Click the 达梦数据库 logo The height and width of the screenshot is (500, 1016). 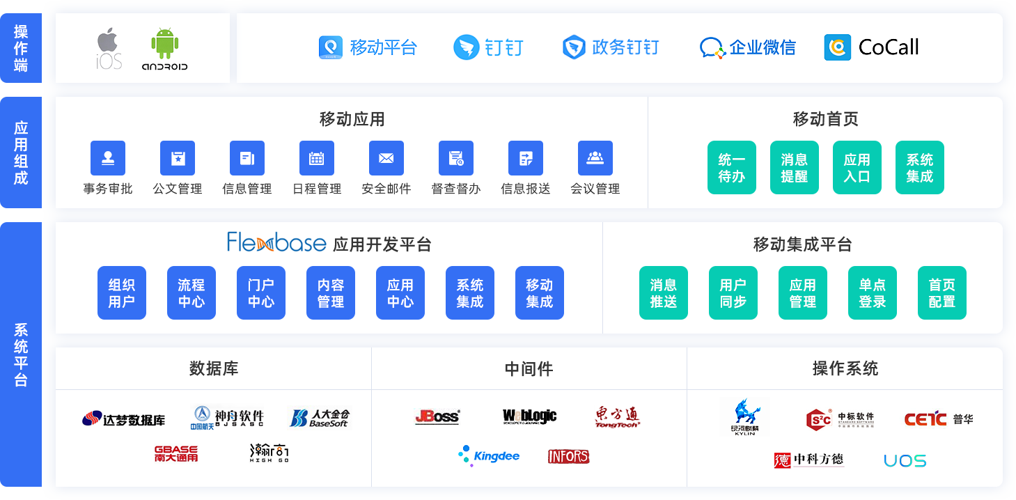click(124, 419)
